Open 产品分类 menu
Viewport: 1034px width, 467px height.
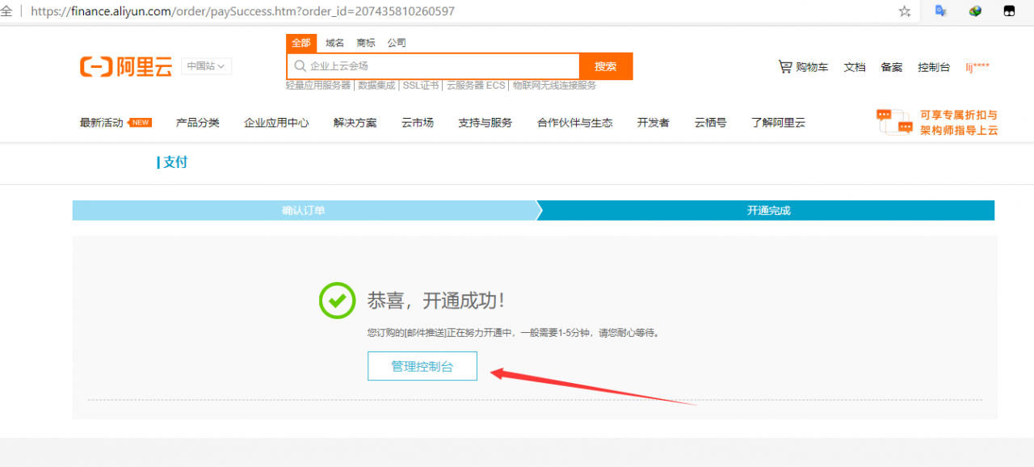(x=198, y=123)
